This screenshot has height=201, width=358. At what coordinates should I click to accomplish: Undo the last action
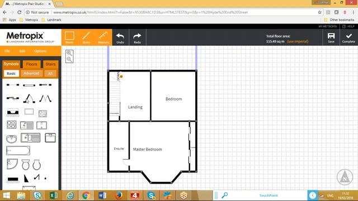(120, 37)
